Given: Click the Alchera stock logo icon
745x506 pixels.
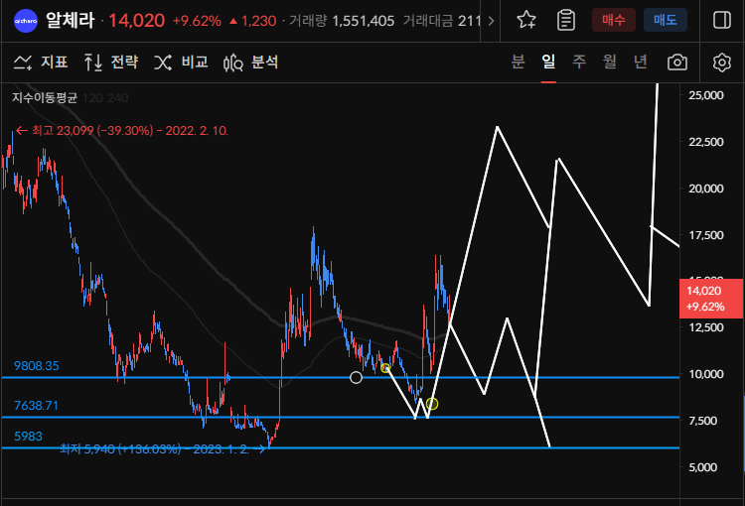Looking at the screenshot, I should 26,21.
